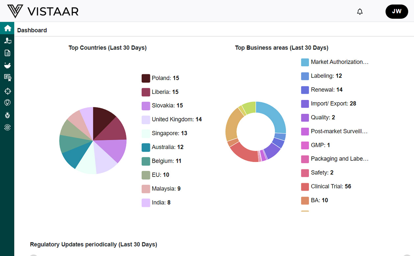
Task: Select the target tracking icon in sidebar
Action: (x=7, y=91)
